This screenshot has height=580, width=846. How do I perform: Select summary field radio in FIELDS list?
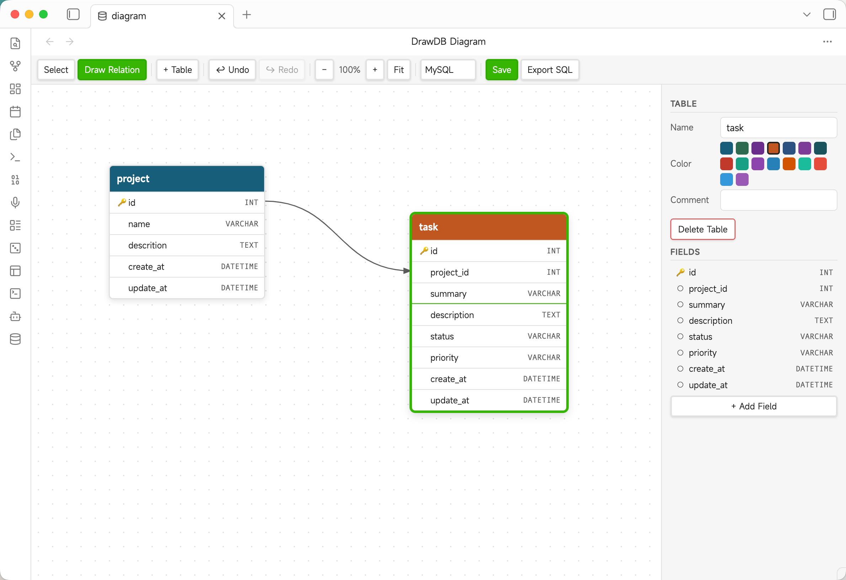[680, 305]
